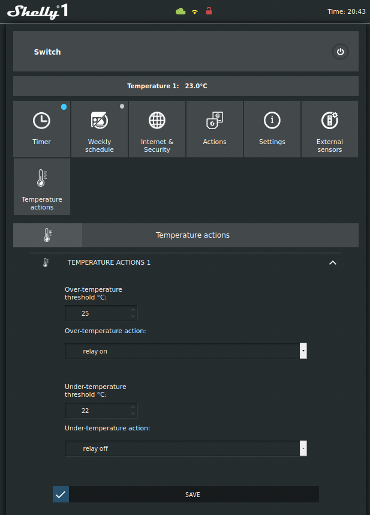Open Internet & Security globe tile
The width and height of the screenshot is (370, 515).
click(157, 128)
